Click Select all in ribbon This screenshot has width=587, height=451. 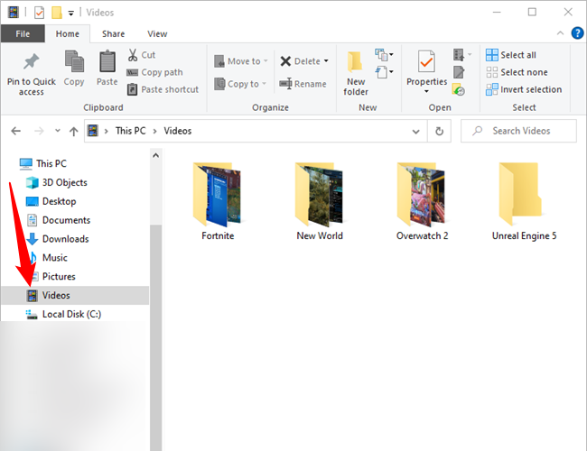tap(511, 55)
